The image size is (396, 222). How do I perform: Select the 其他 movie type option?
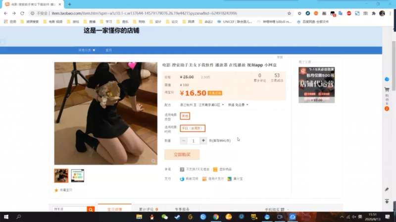(x=185, y=116)
